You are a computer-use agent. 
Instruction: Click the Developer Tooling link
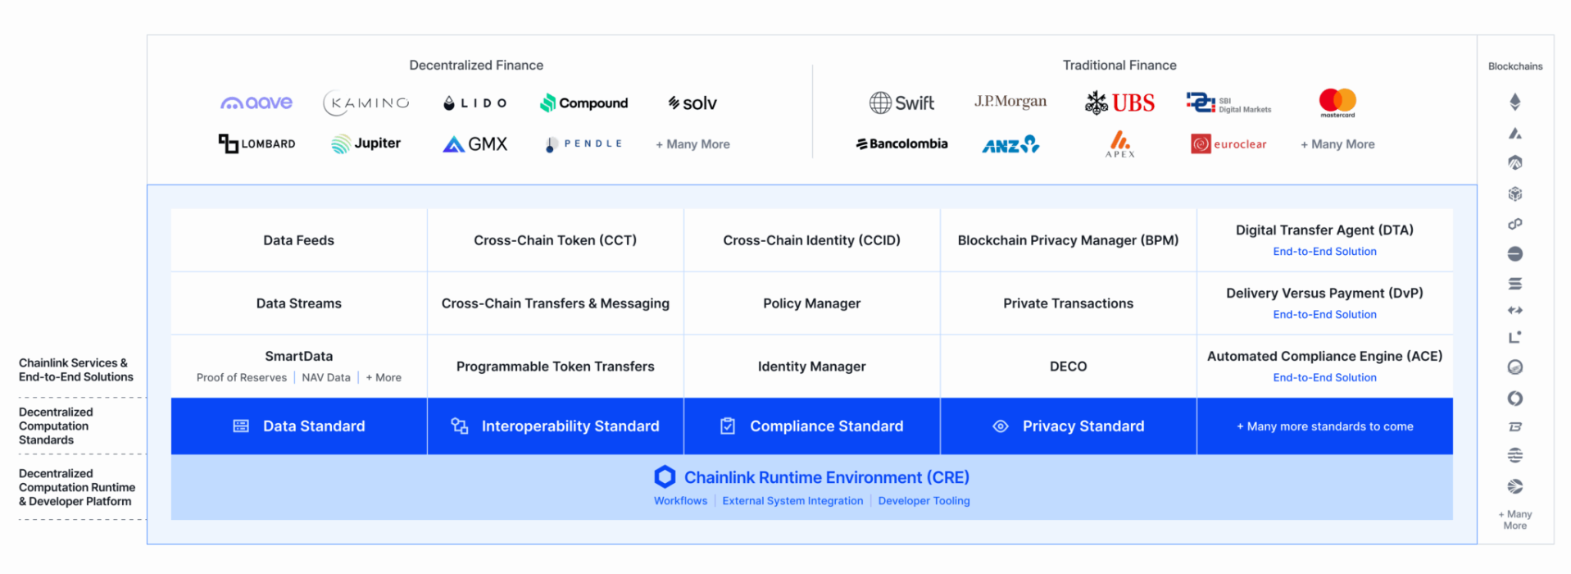[x=924, y=501]
